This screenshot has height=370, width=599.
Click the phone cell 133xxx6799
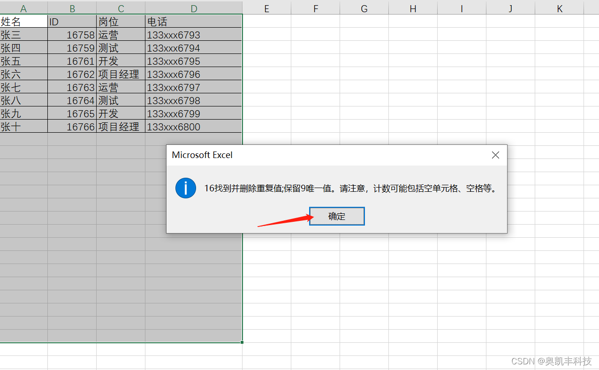(x=194, y=113)
